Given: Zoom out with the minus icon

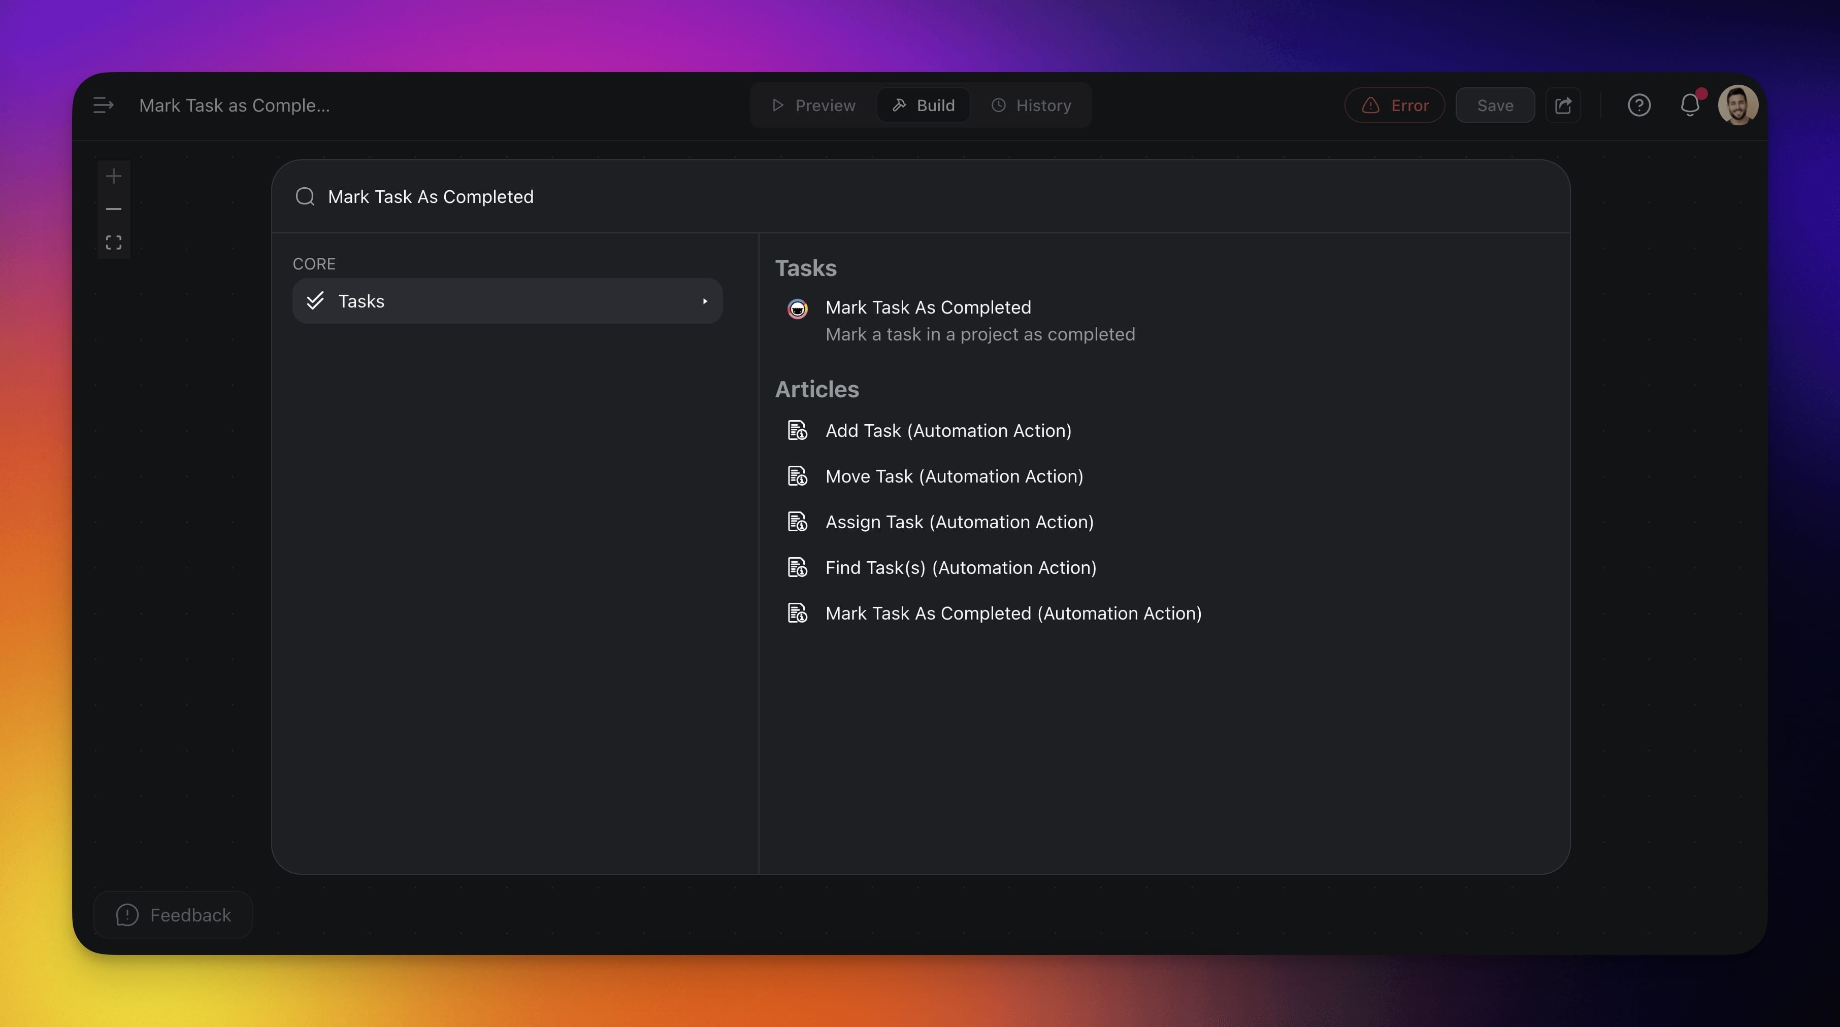Looking at the screenshot, I should pos(114,209).
